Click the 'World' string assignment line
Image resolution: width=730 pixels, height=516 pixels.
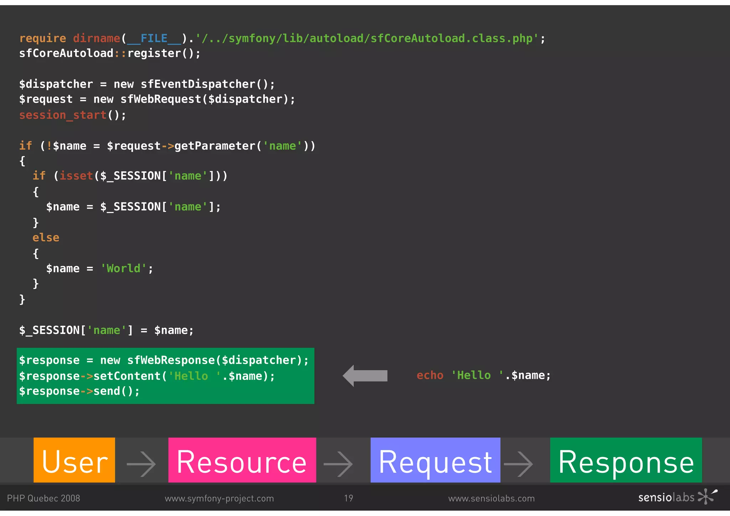tap(99, 268)
